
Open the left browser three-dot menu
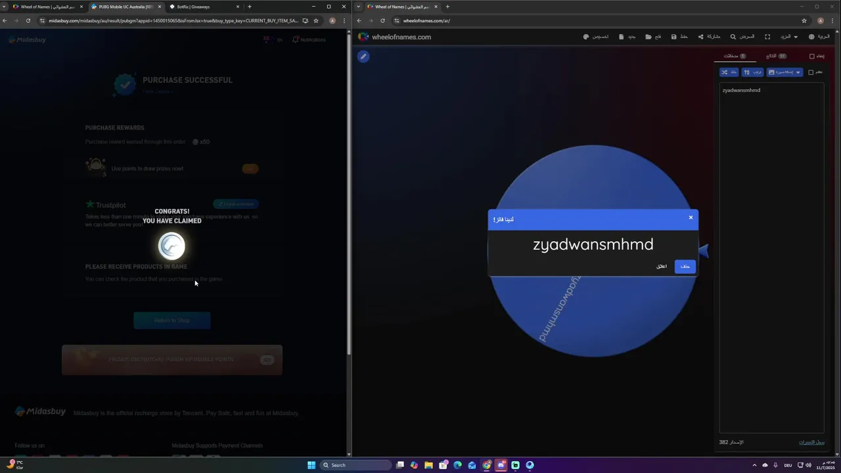click(x=344, y=20)
